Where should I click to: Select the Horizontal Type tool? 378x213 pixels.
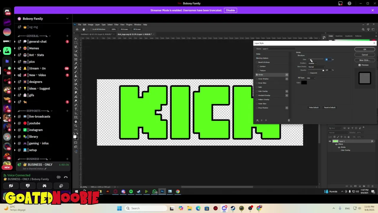(x=76, y=109)
